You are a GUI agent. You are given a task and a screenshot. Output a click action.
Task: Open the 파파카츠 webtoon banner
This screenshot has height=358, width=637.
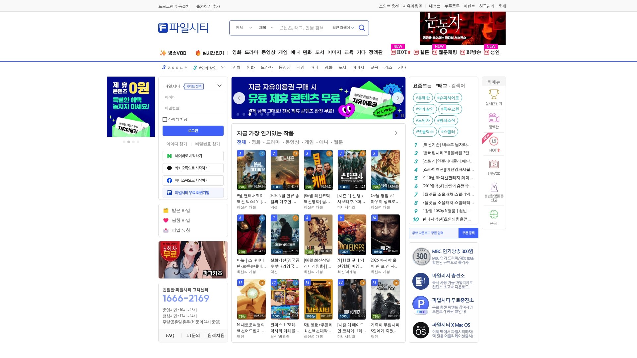193,260
